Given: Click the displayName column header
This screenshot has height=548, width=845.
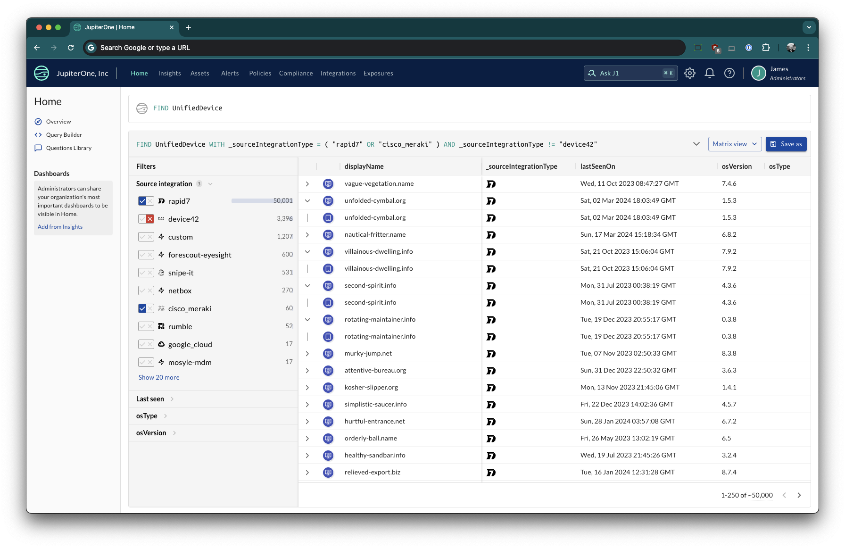Looking at the screenshot, I should pos(364,166).
